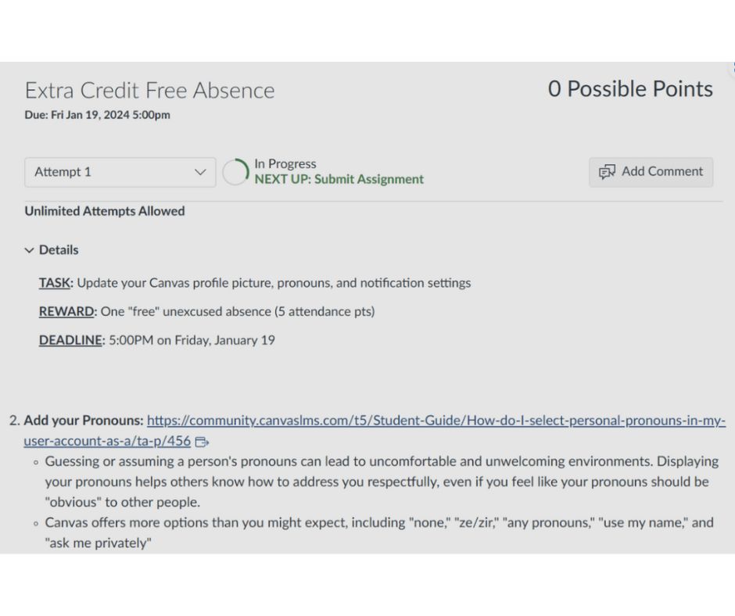Click the Unlimited Attempts Allowed text

coord(105,211)
